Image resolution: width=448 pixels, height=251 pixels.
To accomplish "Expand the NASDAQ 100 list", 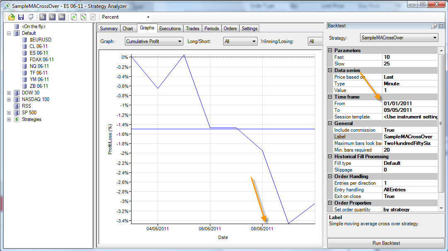I will click(x=9, y=99).
